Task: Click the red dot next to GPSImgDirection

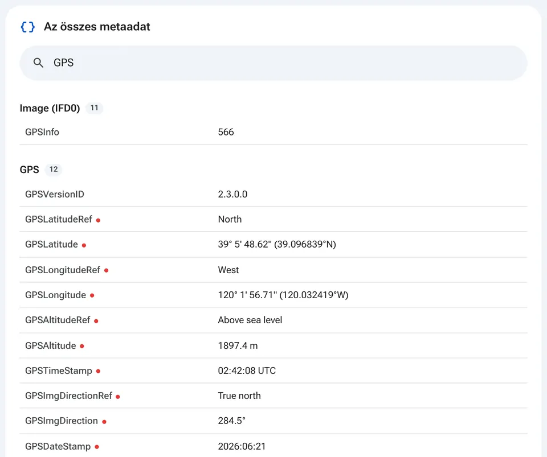Action: [x=104, y=422]
